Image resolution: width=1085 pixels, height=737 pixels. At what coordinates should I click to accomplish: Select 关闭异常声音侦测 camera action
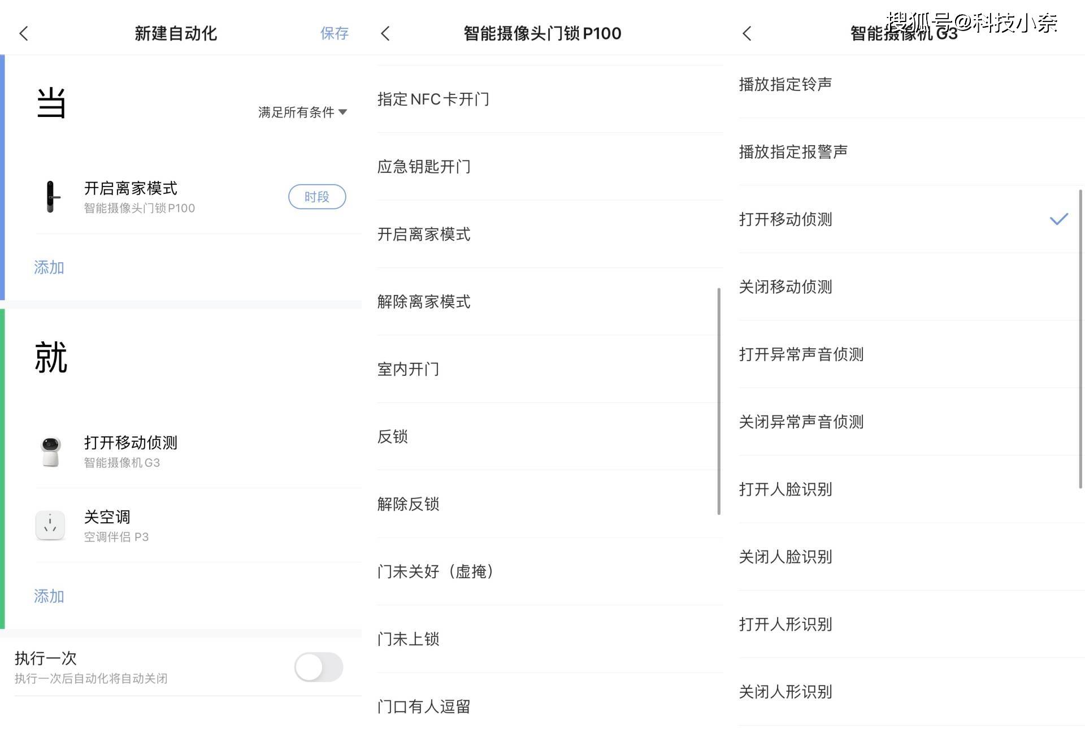912,422
